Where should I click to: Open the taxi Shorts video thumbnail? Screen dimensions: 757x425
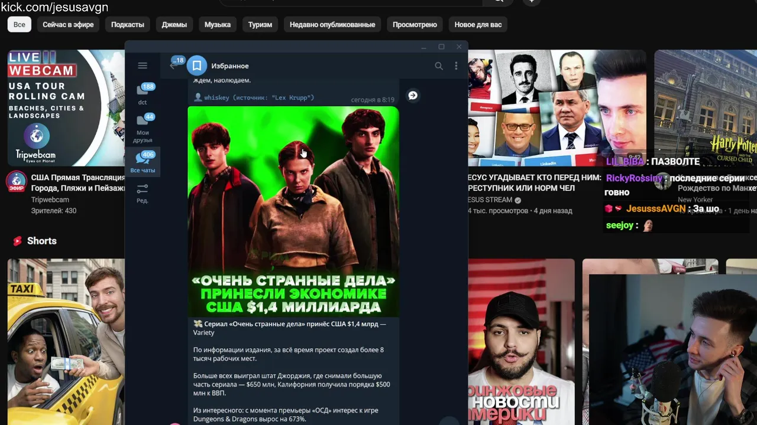pos(66,342)
